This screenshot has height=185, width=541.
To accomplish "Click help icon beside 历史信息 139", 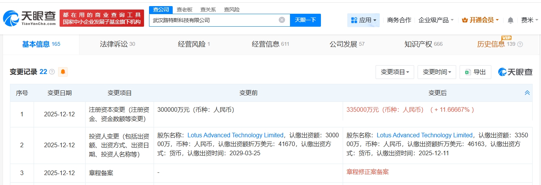I will (520, 44).
